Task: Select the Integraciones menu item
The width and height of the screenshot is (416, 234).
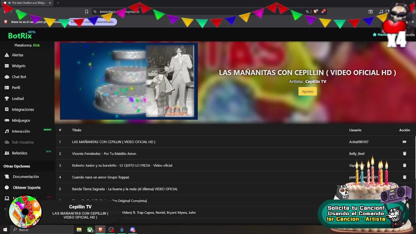Action: tap(23, 110)
